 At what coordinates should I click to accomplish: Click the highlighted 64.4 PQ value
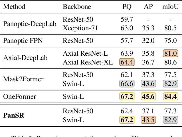pyautogui.click(x=127, y=62)
